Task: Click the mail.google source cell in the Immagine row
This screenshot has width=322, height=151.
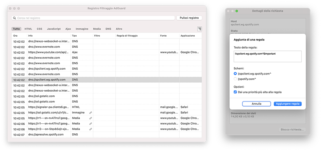Action: click(x=169, y=112)
